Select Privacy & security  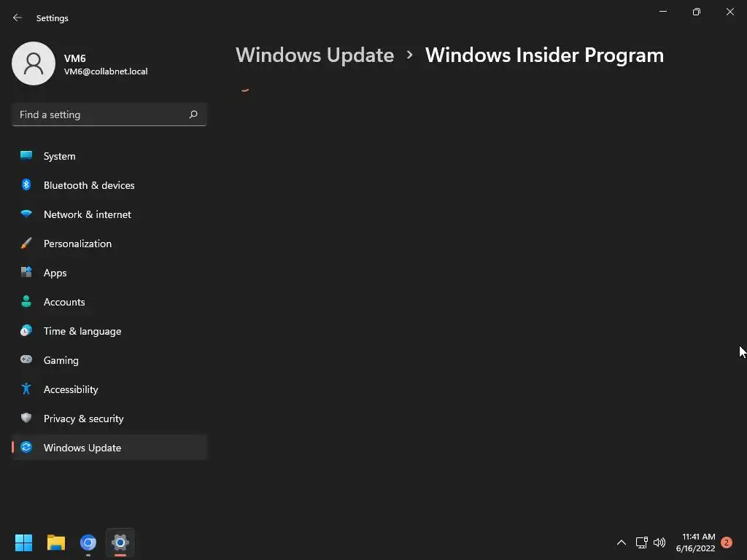point(109,419)
